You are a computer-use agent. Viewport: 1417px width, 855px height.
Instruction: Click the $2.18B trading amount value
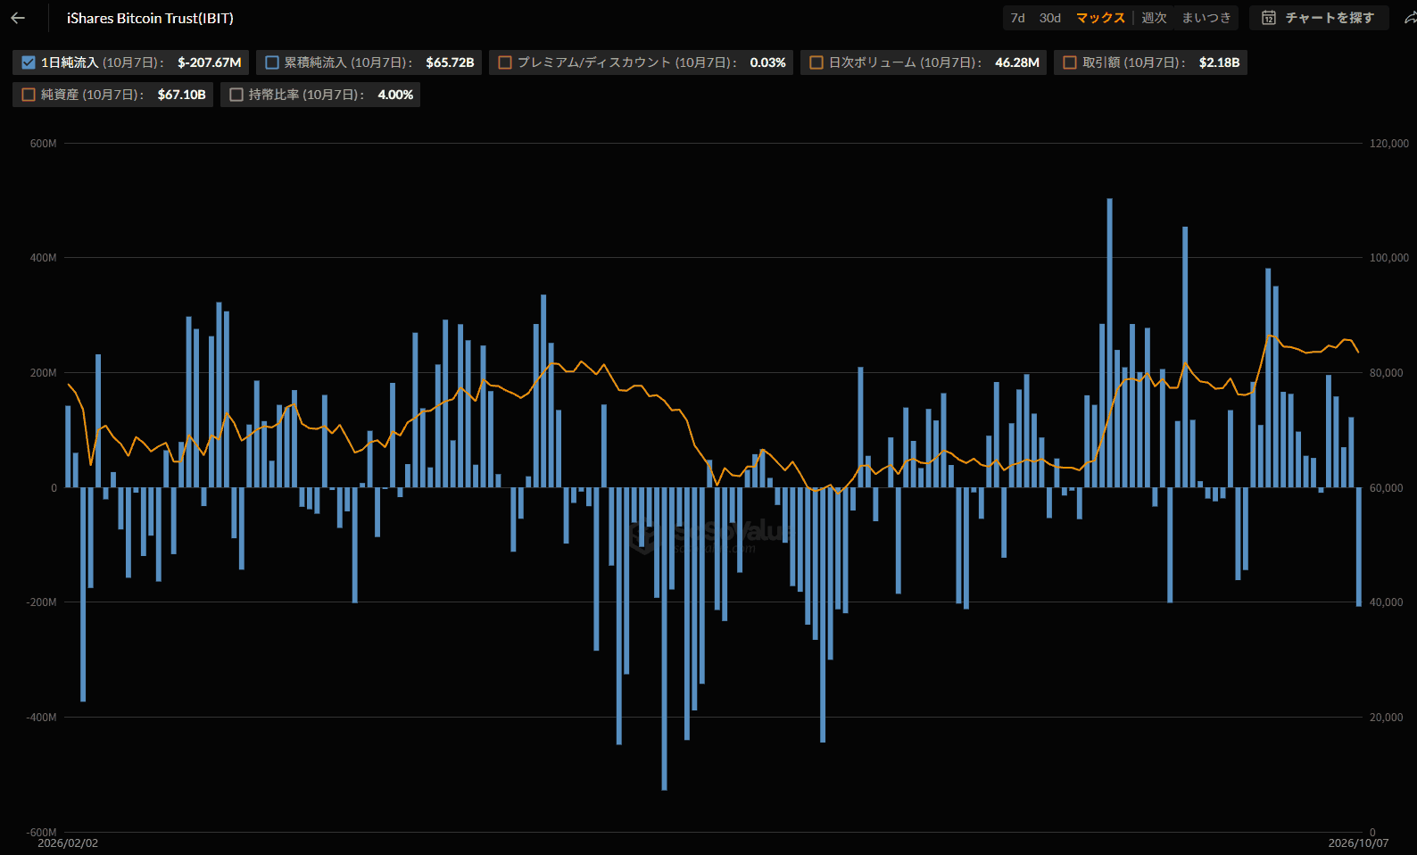click(1220, 62)
